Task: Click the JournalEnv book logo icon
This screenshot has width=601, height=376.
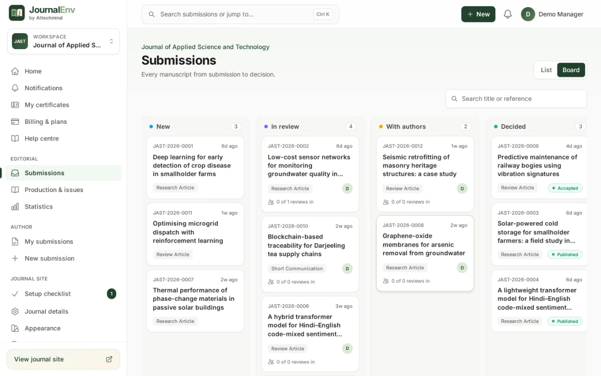Action: [17, 13]
